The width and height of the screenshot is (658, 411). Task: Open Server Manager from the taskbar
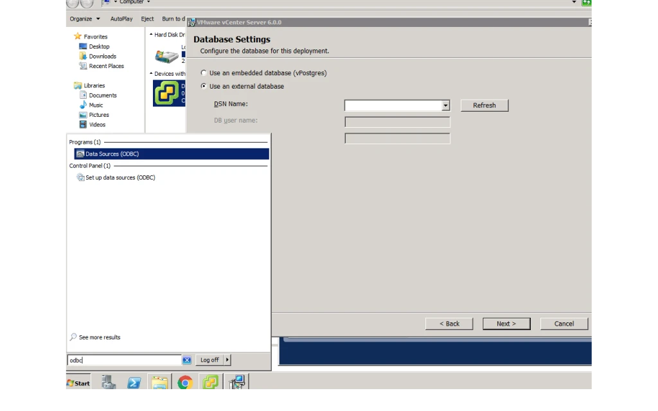click(x=108, y=382)
